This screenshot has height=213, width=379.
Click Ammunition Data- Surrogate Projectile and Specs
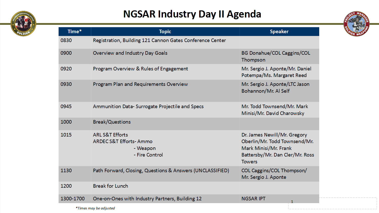tap(148, 106)
